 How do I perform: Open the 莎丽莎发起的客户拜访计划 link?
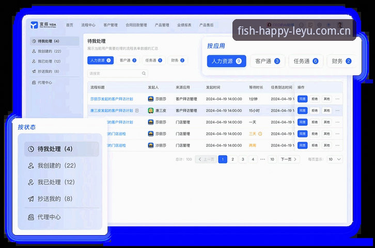pyautogui.click(x=112, y=99)
